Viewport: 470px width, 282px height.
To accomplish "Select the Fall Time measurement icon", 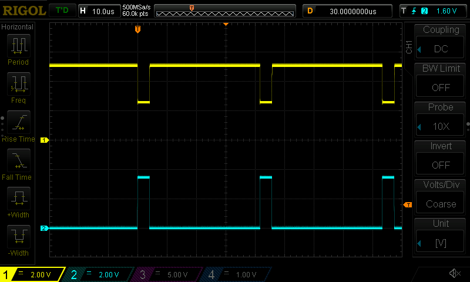I will click(19, 160).
